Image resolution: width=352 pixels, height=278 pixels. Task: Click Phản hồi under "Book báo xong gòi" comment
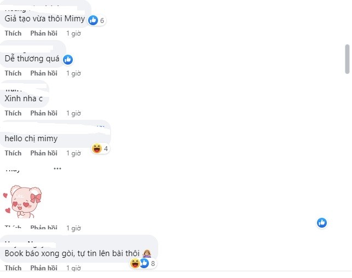[x=44, y=268]
